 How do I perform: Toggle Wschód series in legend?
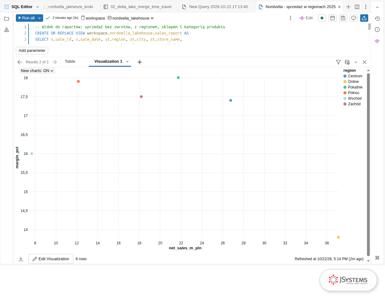352,98
